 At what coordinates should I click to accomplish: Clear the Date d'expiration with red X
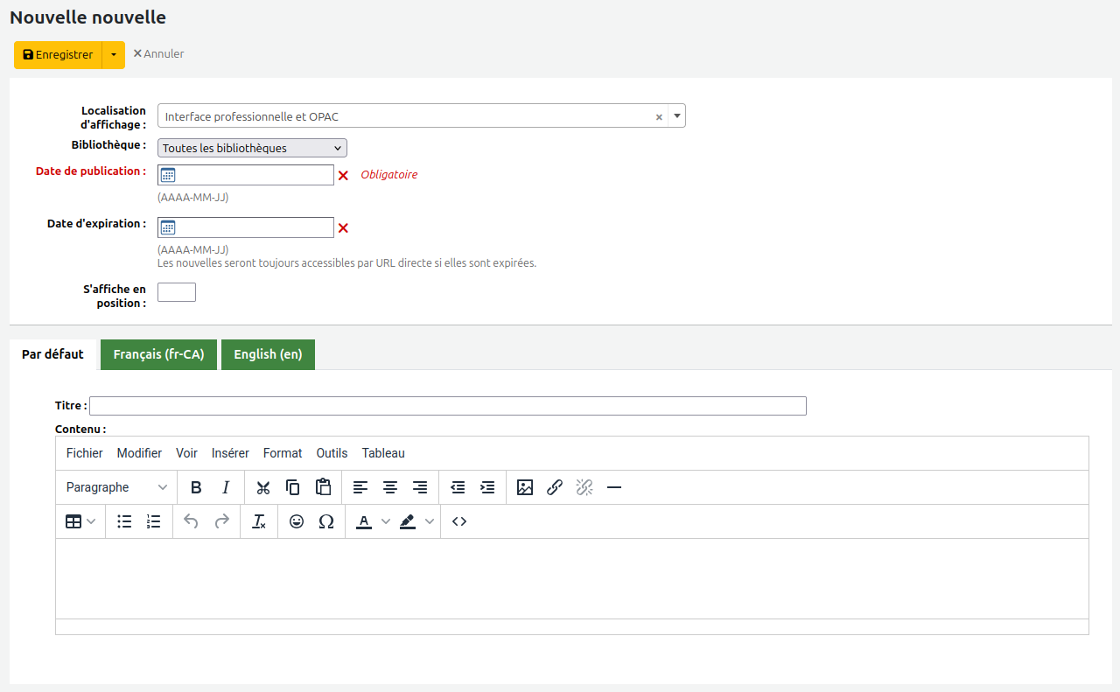(343, 228)
